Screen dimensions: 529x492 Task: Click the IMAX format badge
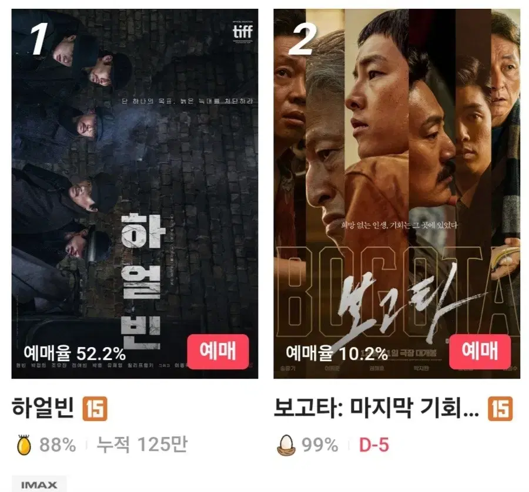pos(39,484)
